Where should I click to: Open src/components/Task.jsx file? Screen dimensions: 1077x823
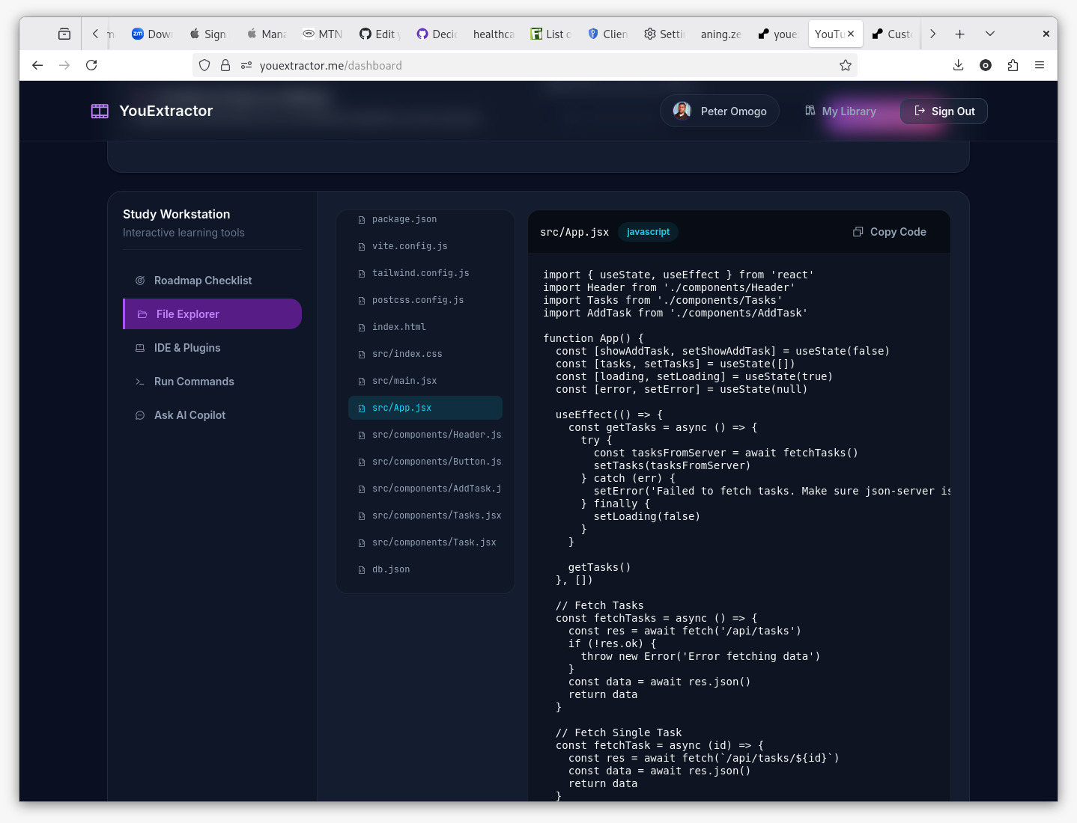pyautogui.click(x=425, y=542)
